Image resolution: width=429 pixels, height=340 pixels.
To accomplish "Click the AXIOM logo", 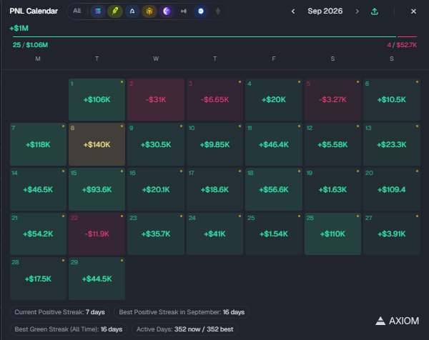I will pyautogui.click(x=397, y=321).
